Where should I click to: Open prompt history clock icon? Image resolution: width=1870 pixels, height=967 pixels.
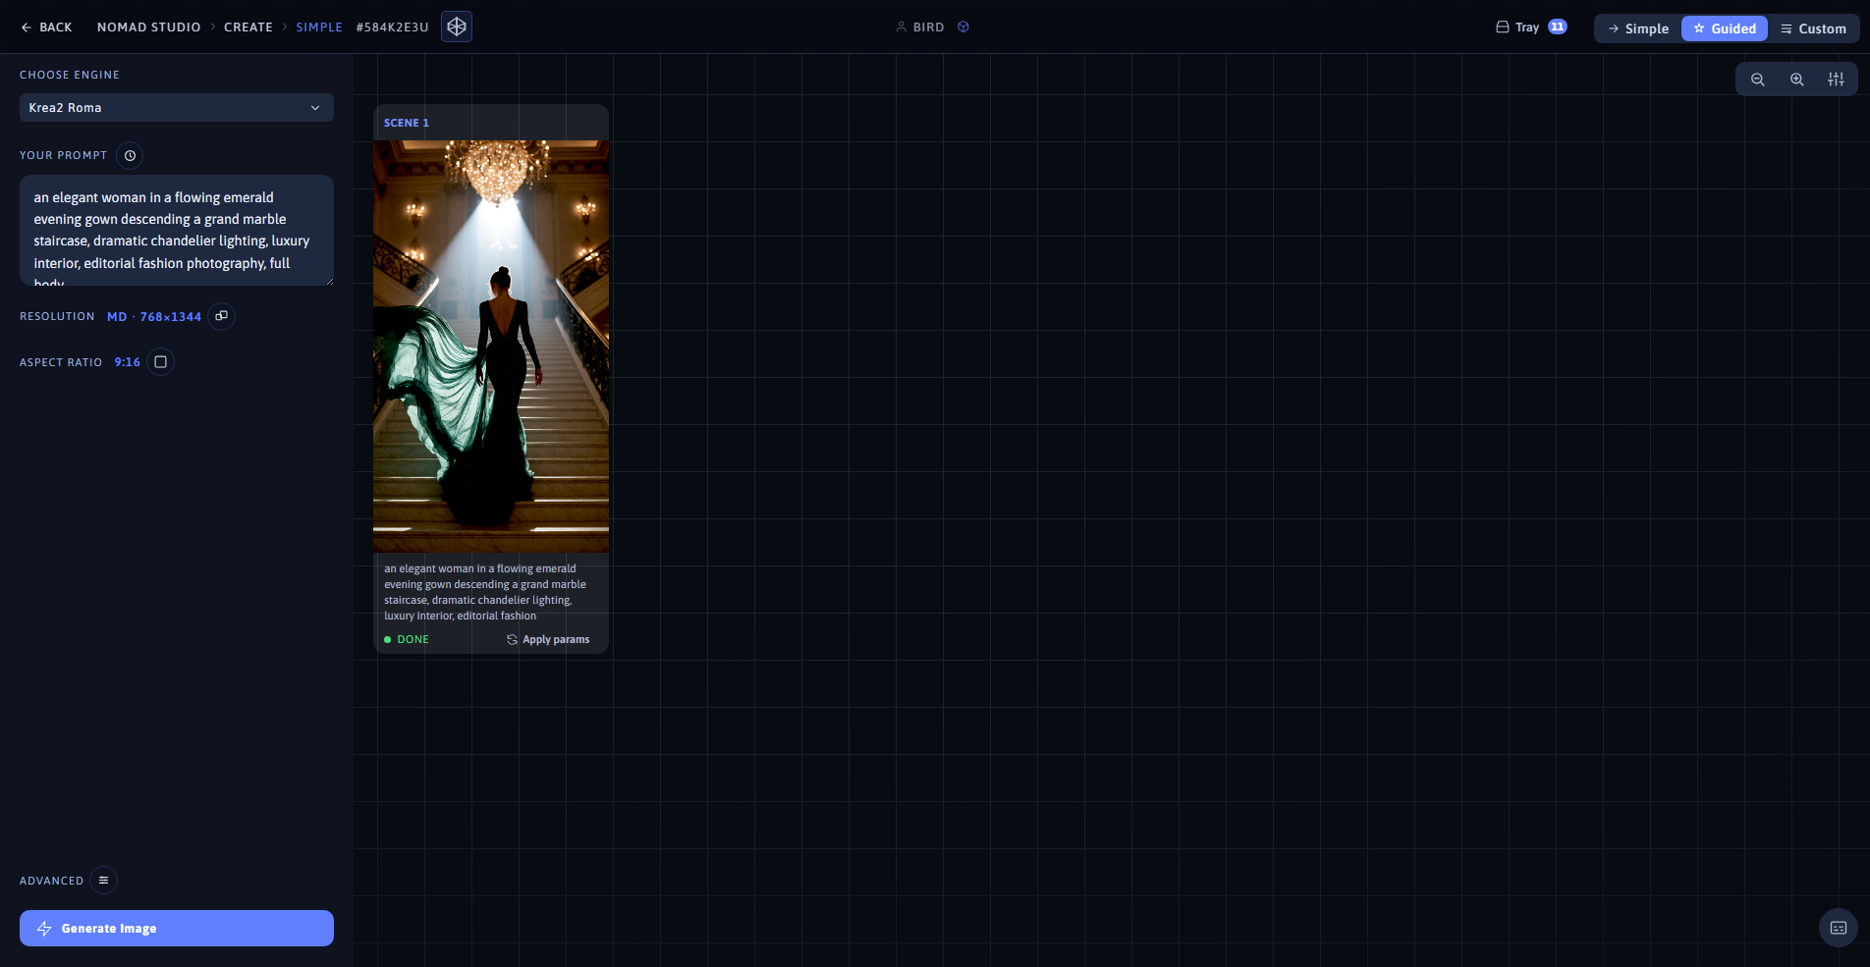pyautogui.click(x=130, y=155)
